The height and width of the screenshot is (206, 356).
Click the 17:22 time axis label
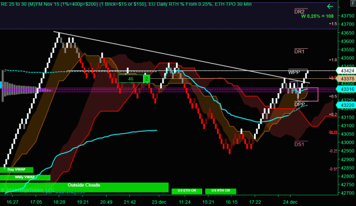(255, 202)
